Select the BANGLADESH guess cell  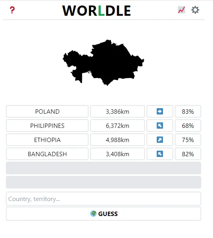[47, 154]
